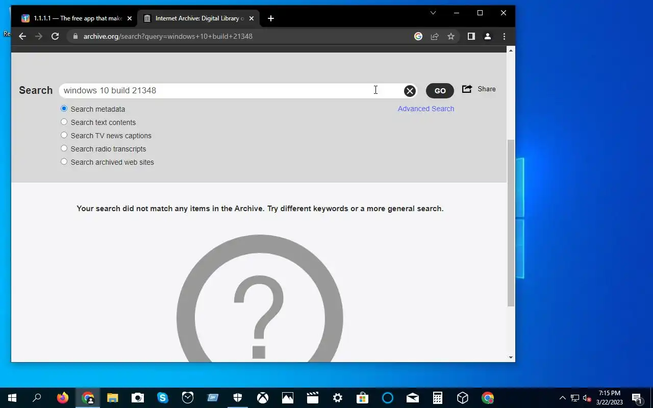The image size is (653, 408).
Task: Open the Chrome three-dot menu
Action: (x=504, y=36)
